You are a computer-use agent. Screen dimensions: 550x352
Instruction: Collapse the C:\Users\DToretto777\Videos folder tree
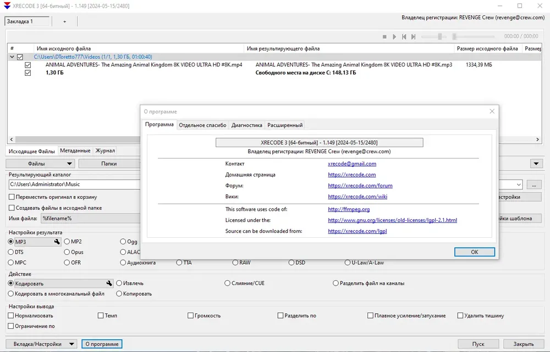(x=12, y=57)
